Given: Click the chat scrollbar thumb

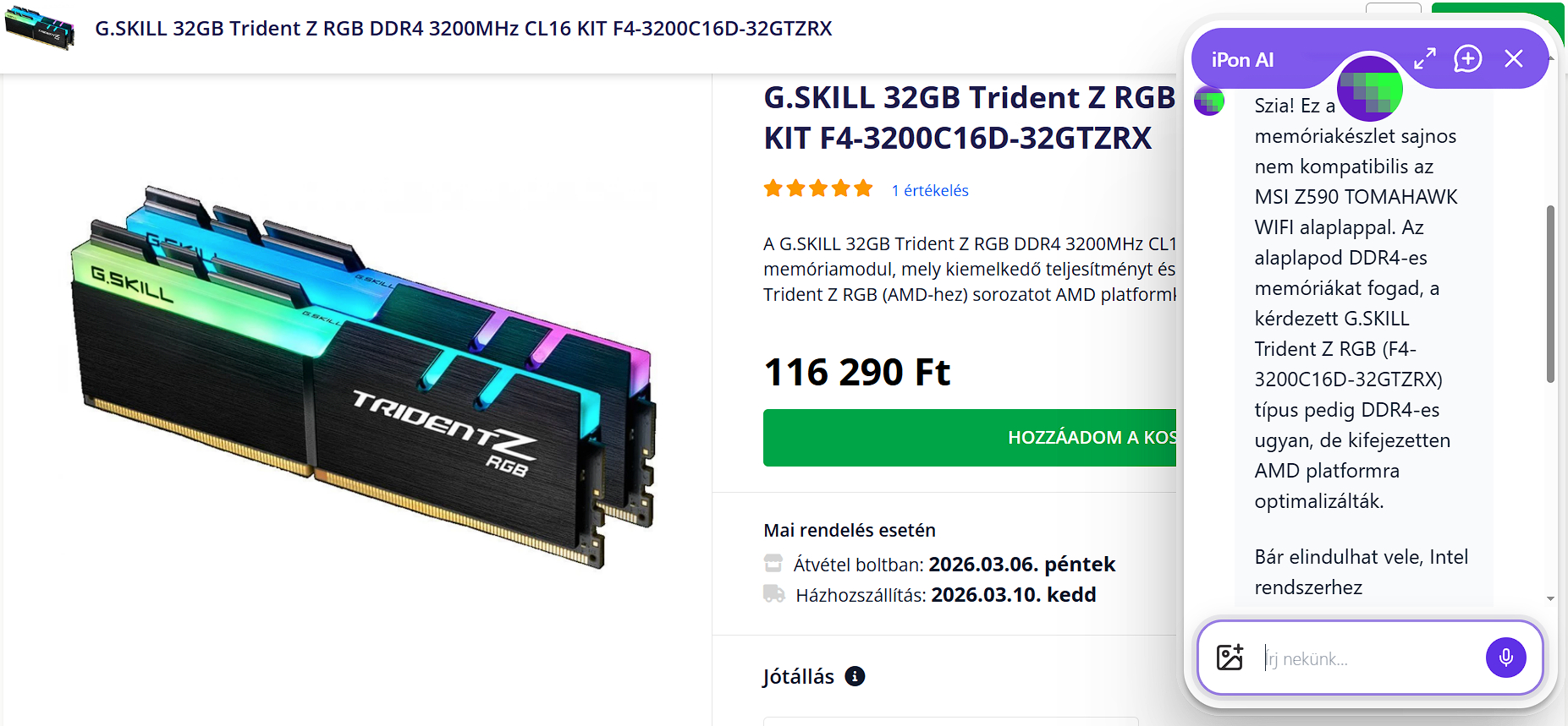Looking at the screenshot, I should click(x=1550, y=293).
